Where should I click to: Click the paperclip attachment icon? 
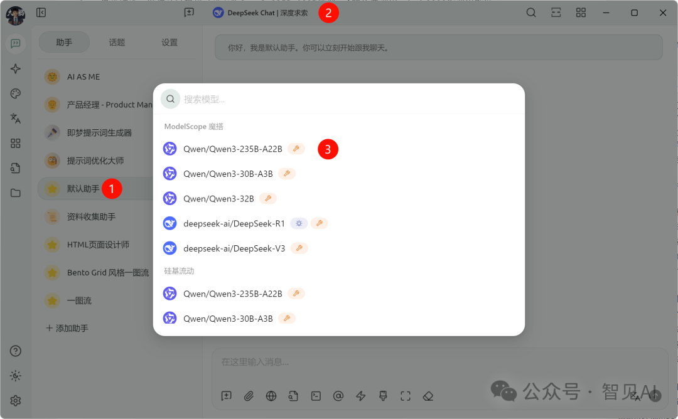point(249,396)
